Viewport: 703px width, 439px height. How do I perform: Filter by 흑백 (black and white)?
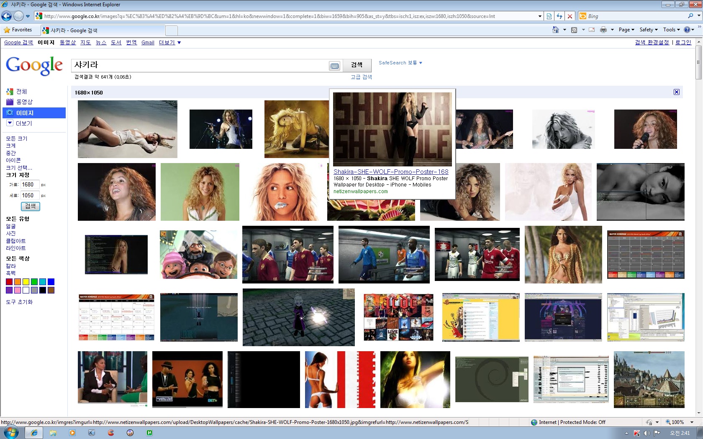pyautogui.click(x=11, y=273)
